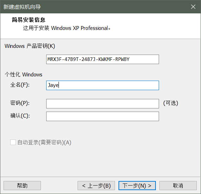Close the 新建虚拟机向导 dialog
The height and width of the screenshot is (194, 201).
[x=193, y=7]
